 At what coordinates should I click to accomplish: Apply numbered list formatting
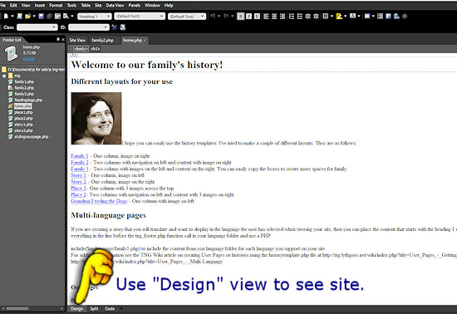(x=292, y=17)
